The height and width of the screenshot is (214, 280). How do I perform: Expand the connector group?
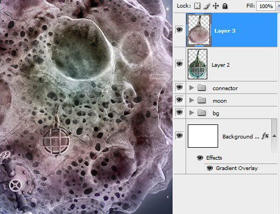[x=192, y=88]
